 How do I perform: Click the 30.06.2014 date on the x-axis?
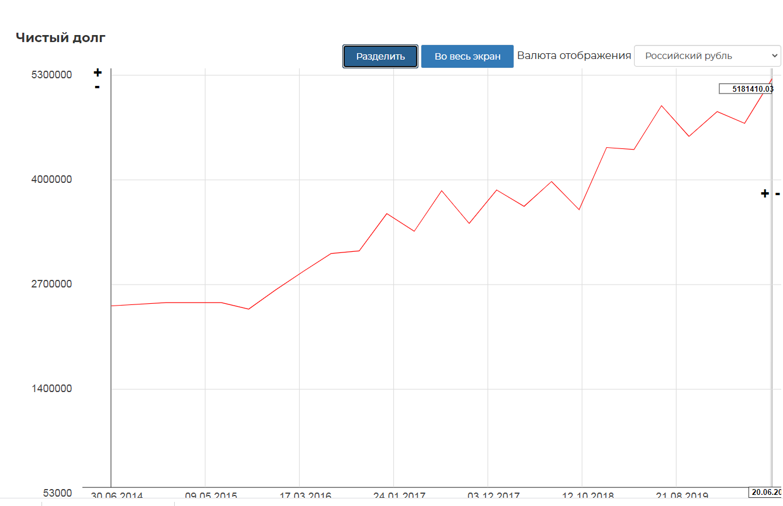click(116, 496)
